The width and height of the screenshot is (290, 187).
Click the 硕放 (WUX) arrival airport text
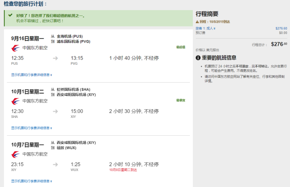[66, 148]
